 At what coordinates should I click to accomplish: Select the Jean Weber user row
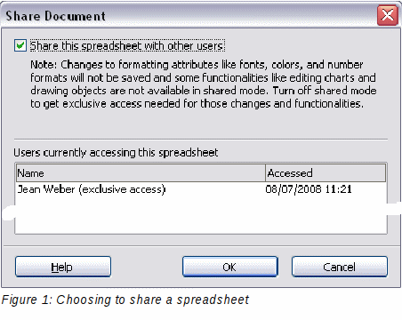[201, 189]
